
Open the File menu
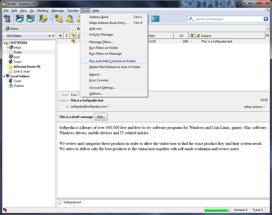(x=6, y=11)
